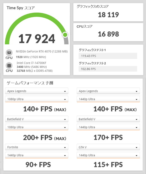Viewport: 146px width, 174px height.
Task: Open the 1440p Ultra dropdown under the right-column Battlefield V
Action: (x=108, y=127)
